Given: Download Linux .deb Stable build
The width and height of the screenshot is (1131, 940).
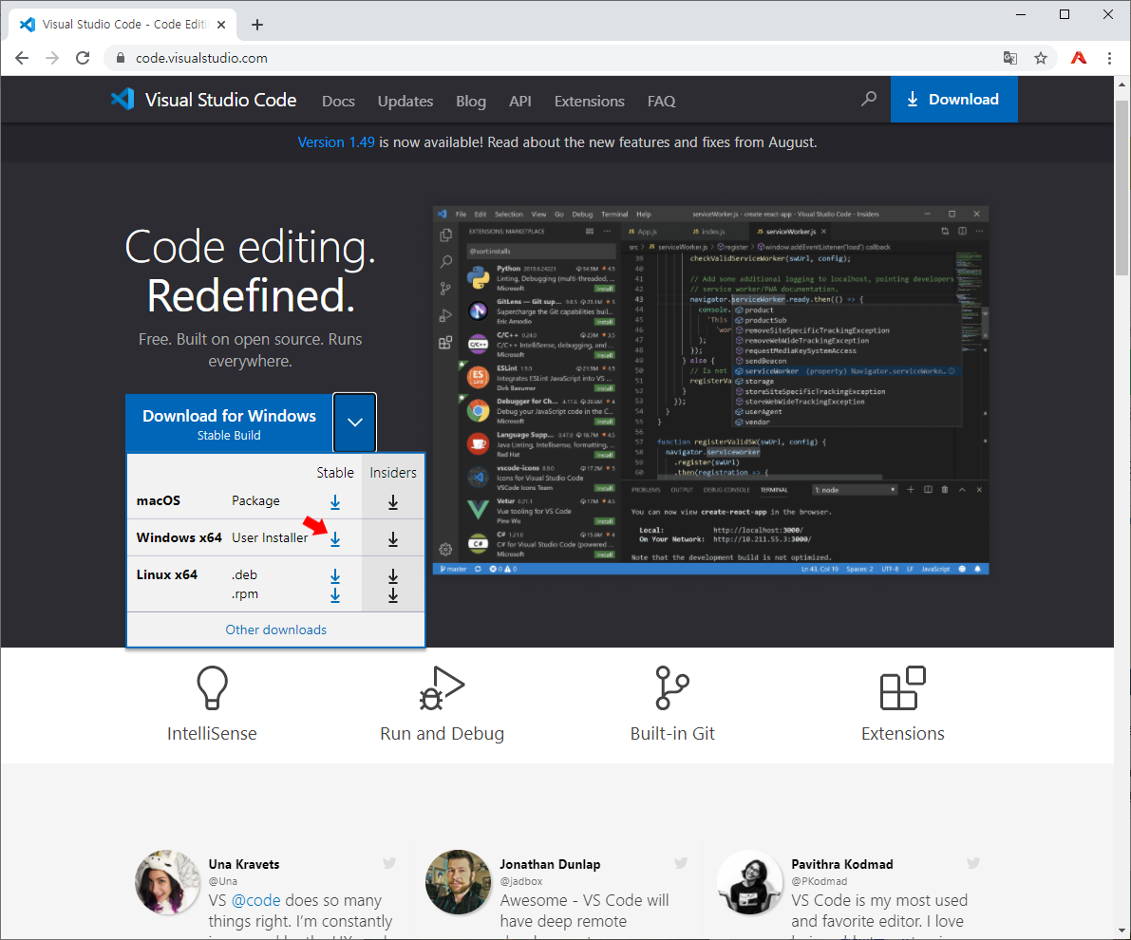Looking at the screenshot, I should (335, 575).
